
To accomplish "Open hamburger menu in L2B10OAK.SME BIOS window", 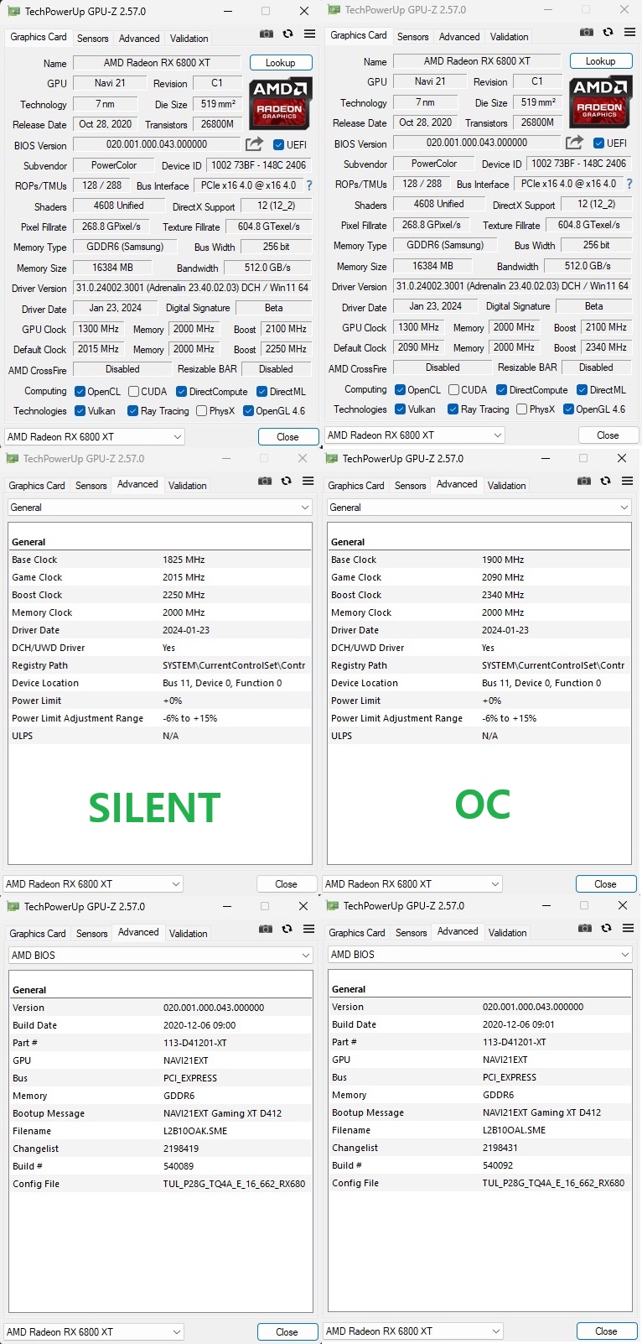I will point(309,929).
